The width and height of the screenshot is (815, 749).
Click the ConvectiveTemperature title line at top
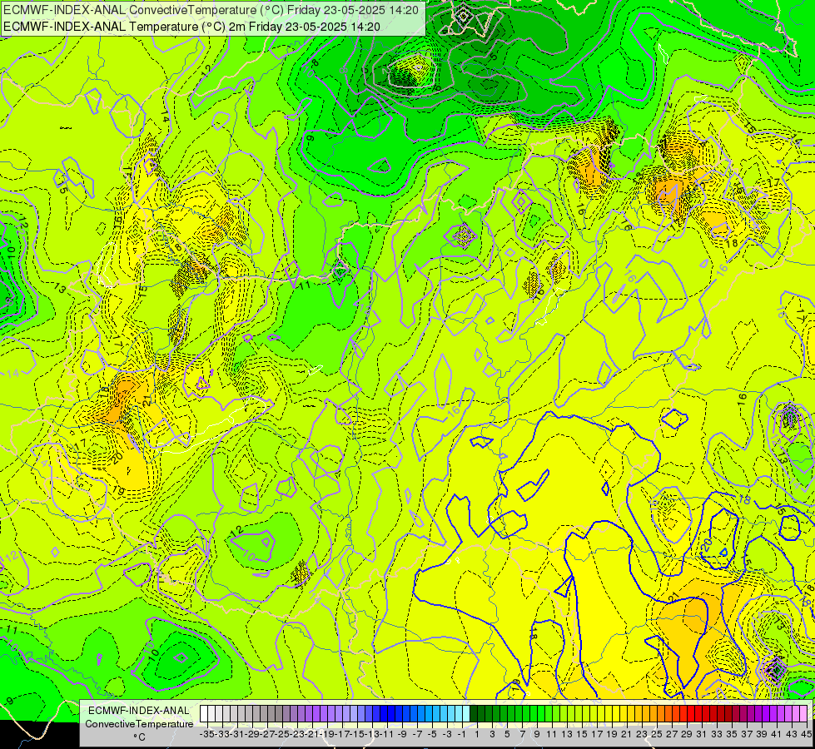211,10
